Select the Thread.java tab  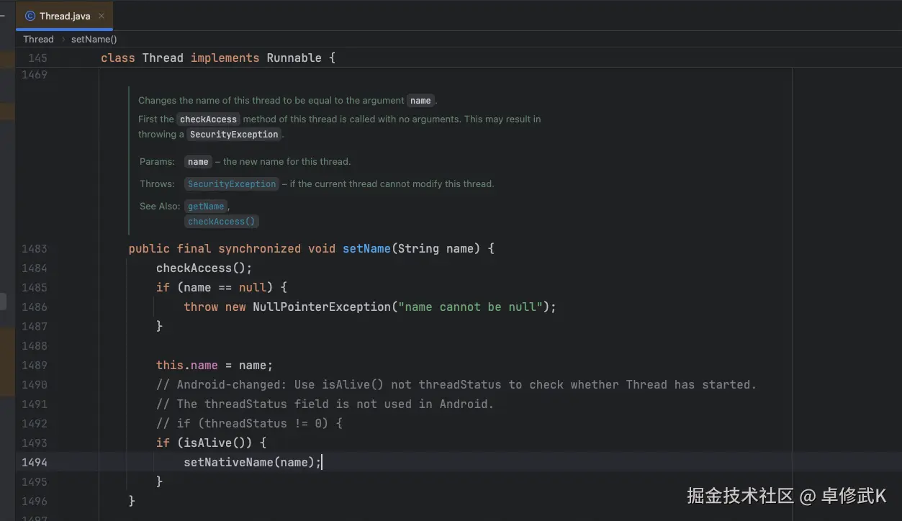(x=65, y=16)
